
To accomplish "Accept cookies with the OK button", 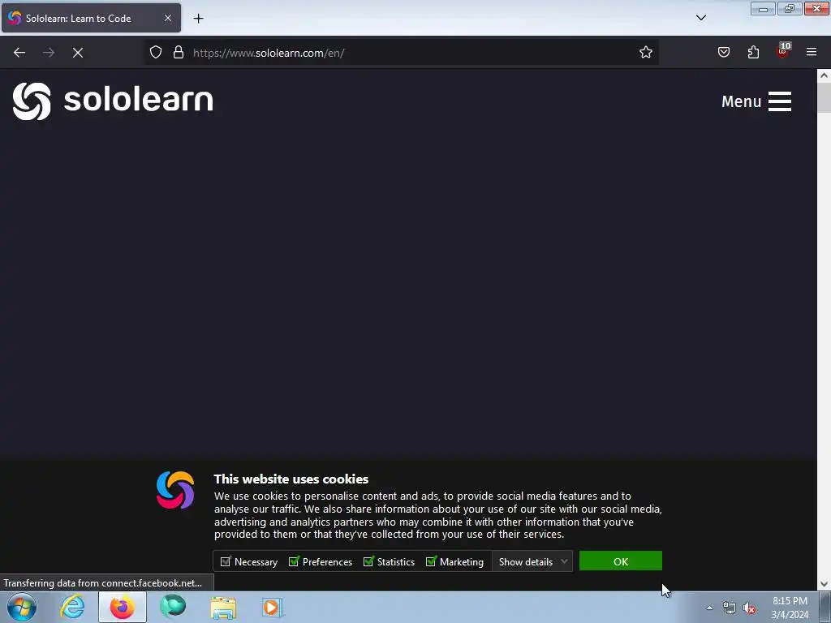I will [621, 561].
